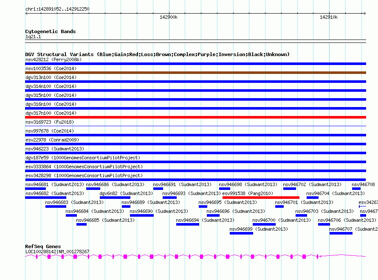Click the nsv946707 variant blue bar
378x280 pixels.
pyautogui.click(x=341, y=233)
